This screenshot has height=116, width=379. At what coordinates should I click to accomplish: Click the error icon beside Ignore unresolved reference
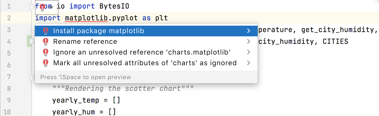pos(46,52)
